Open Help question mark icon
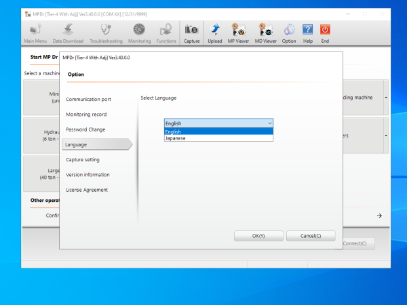407x305 pixels. click(308, 33)
